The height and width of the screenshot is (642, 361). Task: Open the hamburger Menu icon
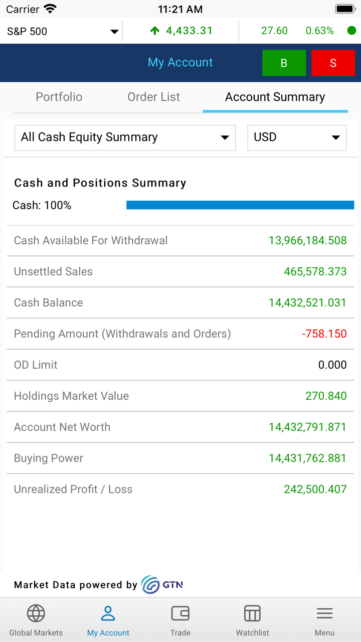(324, 613)
